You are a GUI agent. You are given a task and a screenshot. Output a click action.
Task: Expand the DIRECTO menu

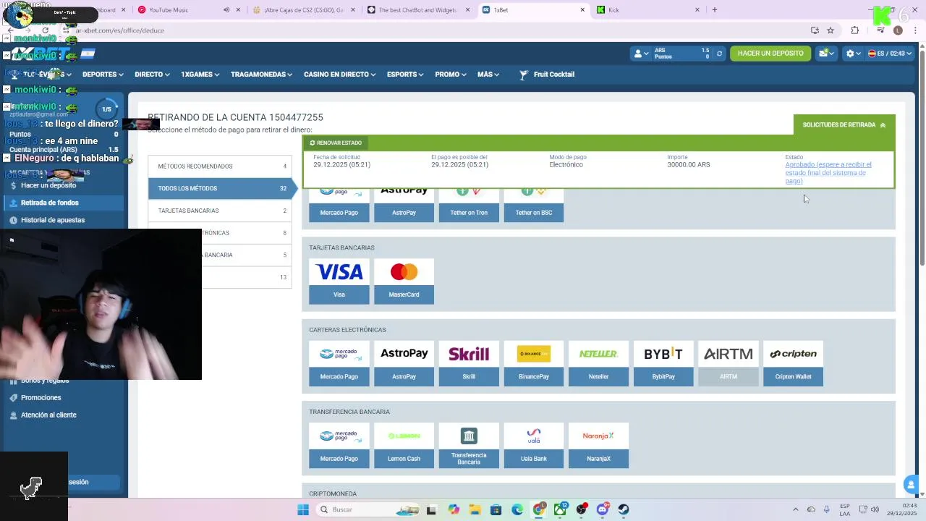click(152, 75)
